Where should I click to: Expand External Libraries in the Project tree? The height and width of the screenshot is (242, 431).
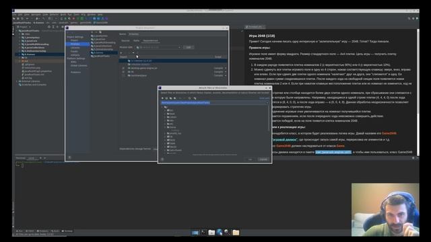click(x=17, y=81)
